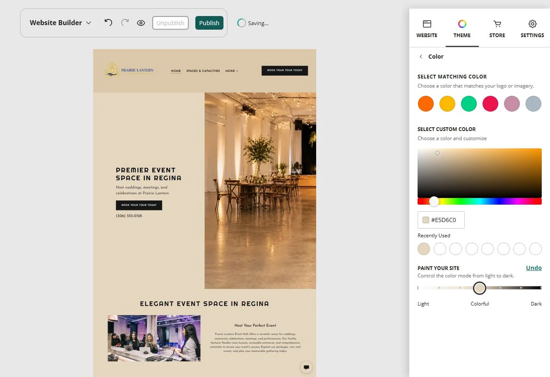
Task: Click Spaces & Capacities nav item
Action: click(x=203, y=71)
